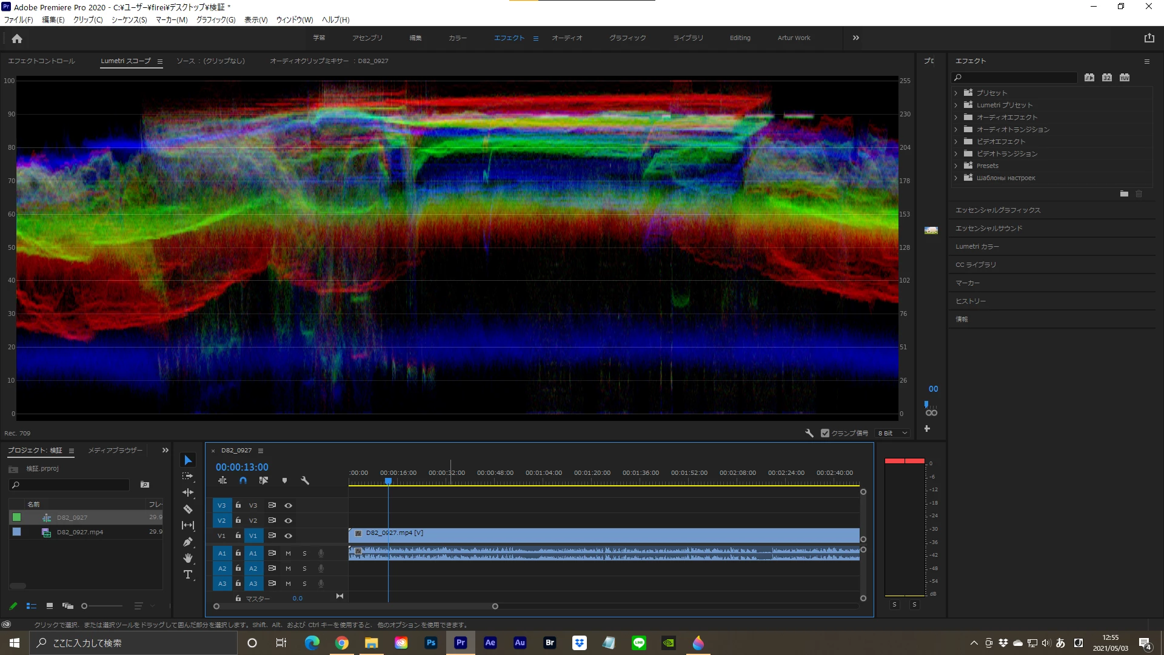Expand Lumetri プリセット folder
This screenshot has width=1164, height=655.
click(x=956, y=105)
